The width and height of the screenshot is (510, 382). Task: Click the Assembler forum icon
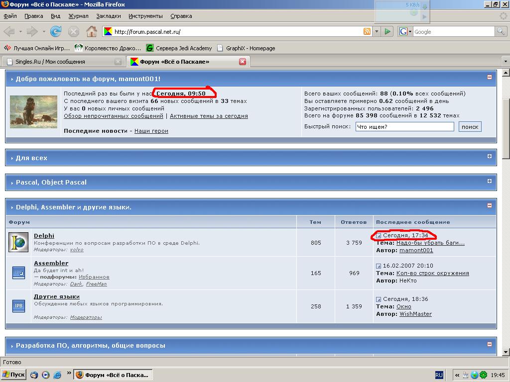(18, 273)
